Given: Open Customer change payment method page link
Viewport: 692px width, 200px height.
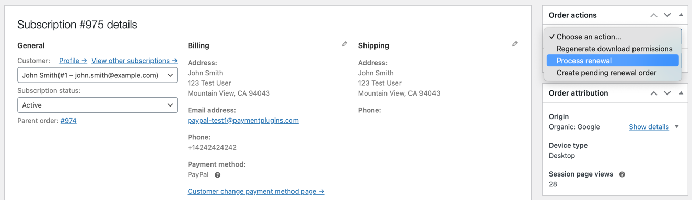Looking at the screenshot, I should point(256,191).
